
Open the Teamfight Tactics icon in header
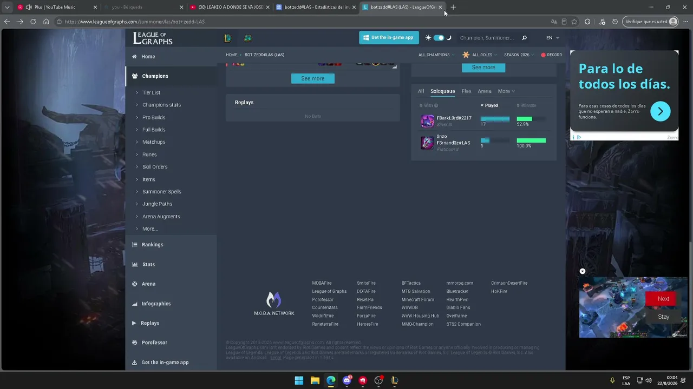pyautogui.click(x=247, y=38)
